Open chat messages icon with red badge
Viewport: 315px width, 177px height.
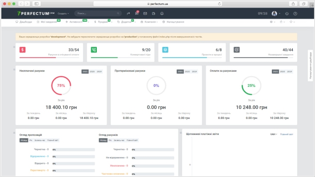137,13
